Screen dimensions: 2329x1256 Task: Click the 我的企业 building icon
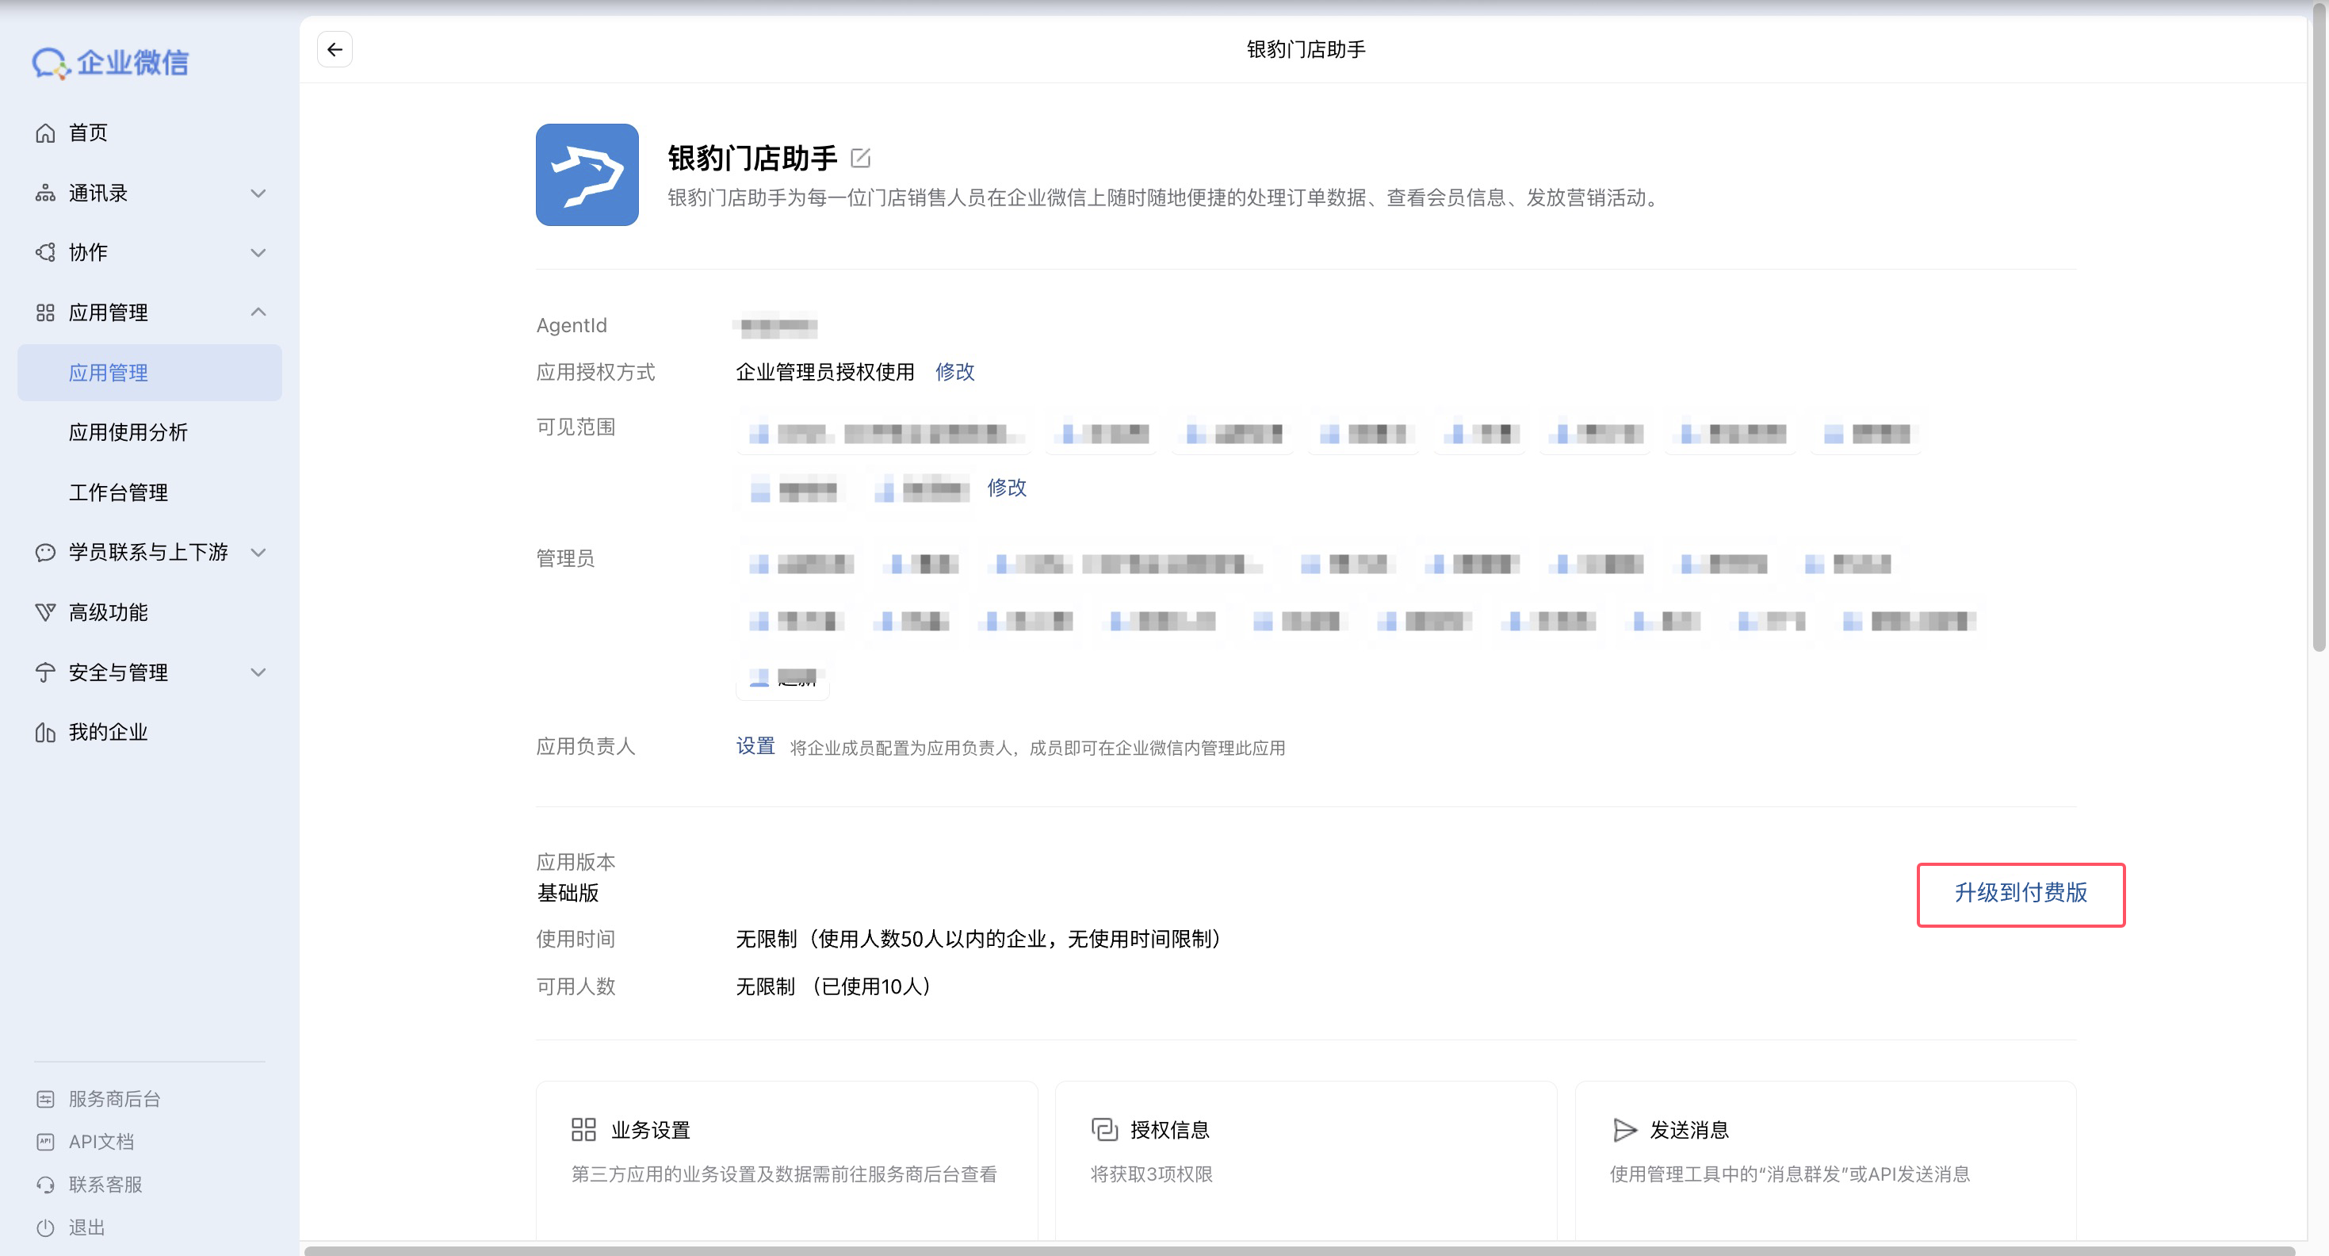[45, 733]
